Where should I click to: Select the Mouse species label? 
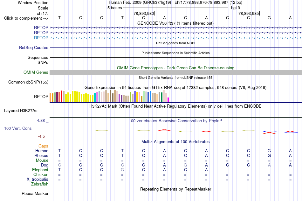click(42, 160)
